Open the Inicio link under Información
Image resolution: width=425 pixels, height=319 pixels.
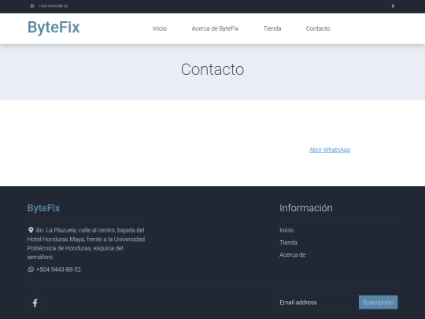tap(286, 230)
